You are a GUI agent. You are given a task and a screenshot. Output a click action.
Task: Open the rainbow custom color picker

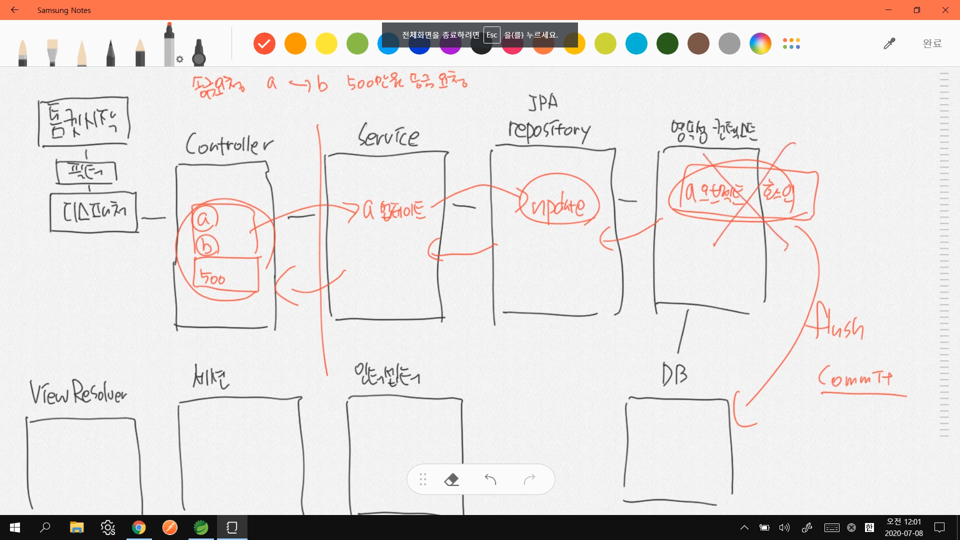pos(760,43)
